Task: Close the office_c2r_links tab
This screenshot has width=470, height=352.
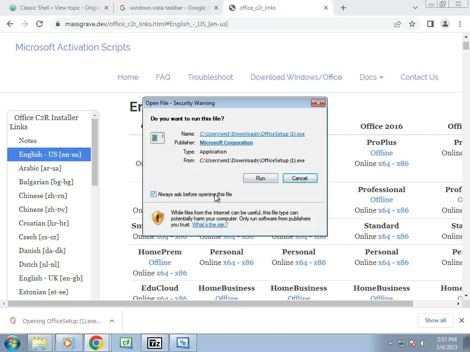Action: [x=326, y=8]
